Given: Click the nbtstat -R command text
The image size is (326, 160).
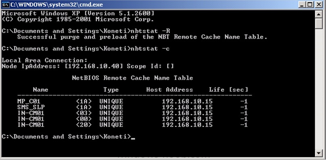Looking at the screenshot, I should (x=150, y=31).
